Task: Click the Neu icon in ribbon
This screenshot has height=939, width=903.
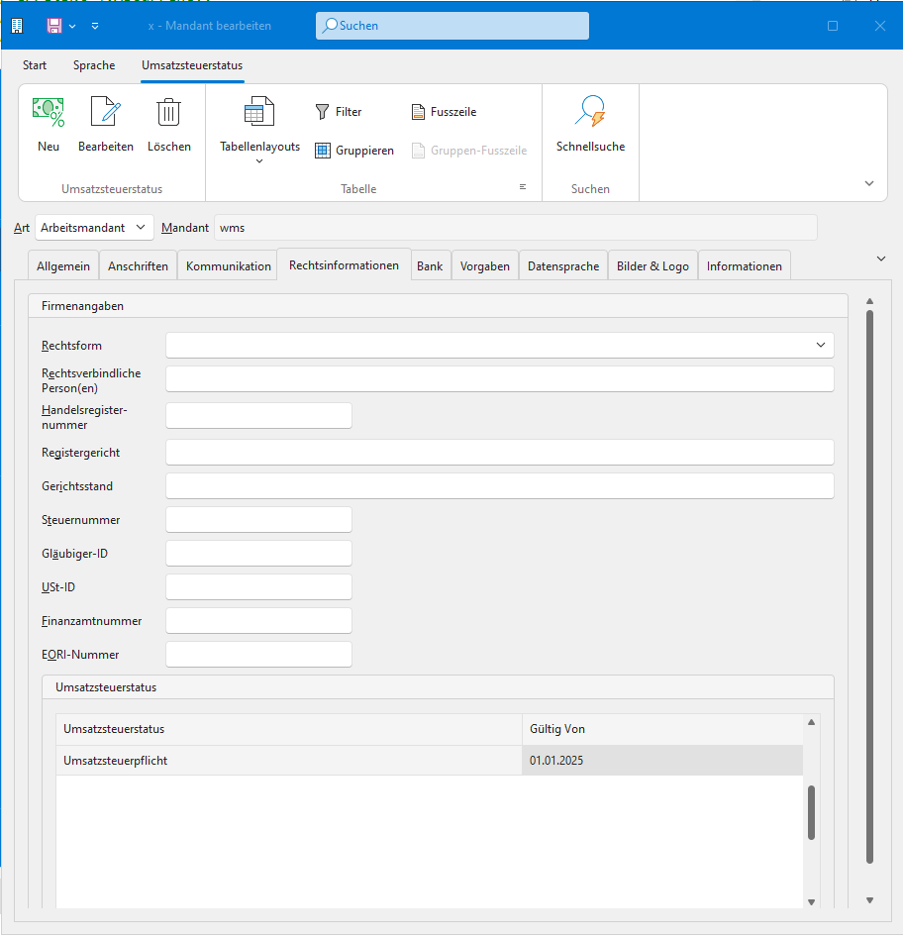Action: point(49,113)
